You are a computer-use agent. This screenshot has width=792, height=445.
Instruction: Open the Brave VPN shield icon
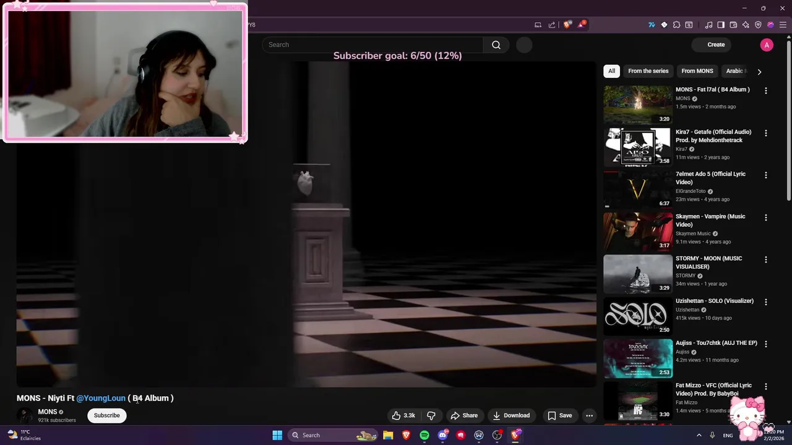point(758,25)
